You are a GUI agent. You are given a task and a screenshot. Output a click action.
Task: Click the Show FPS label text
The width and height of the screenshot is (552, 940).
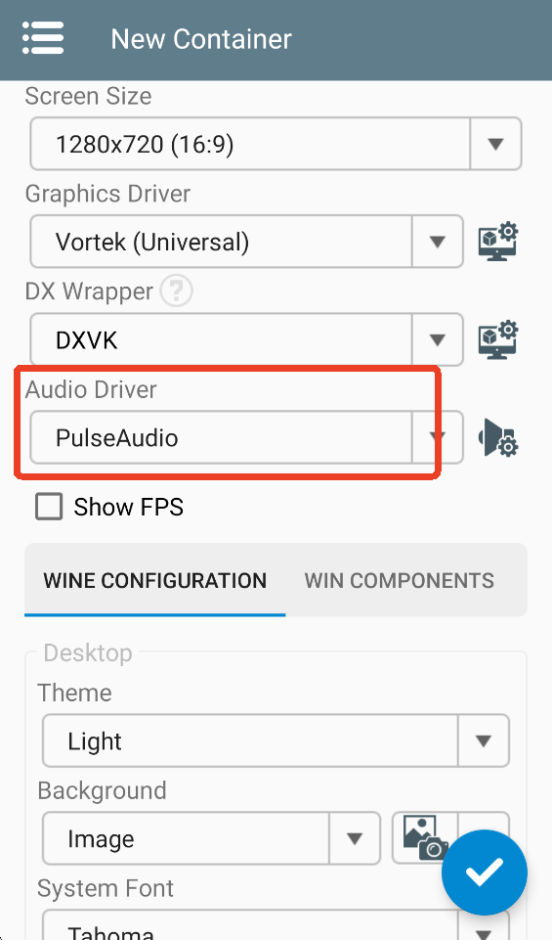(x=129, y=507)
